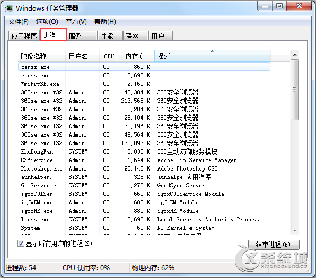Switch to the 进程 tab
The width and height of the screenshot is (316, 278).
(x=54, y=34)
